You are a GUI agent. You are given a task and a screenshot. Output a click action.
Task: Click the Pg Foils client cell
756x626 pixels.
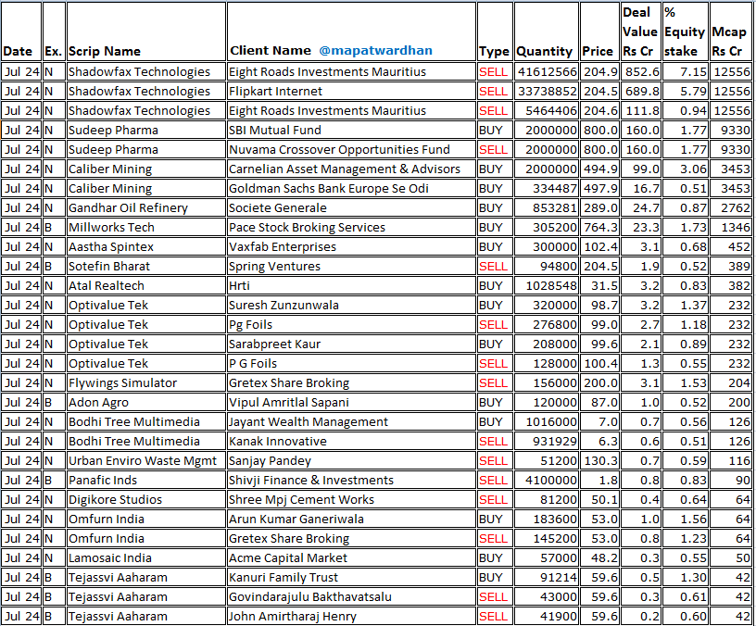coord(351,324)
